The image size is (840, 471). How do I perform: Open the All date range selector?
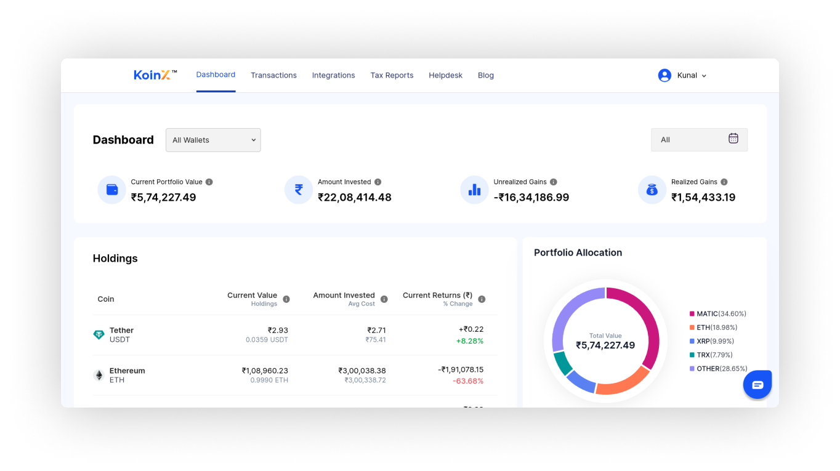tap(699, 140)
